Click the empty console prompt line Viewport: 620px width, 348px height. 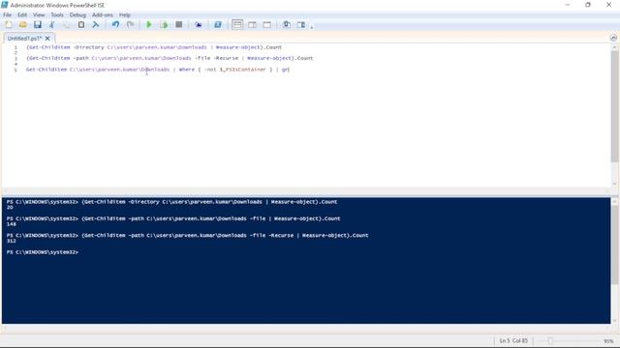pyautogui.click(x=43, y=252)
